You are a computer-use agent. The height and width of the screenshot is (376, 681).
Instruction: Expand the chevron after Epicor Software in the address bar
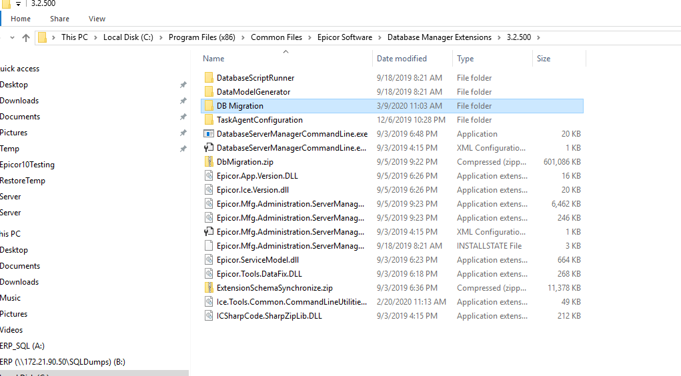pos(380,38)
